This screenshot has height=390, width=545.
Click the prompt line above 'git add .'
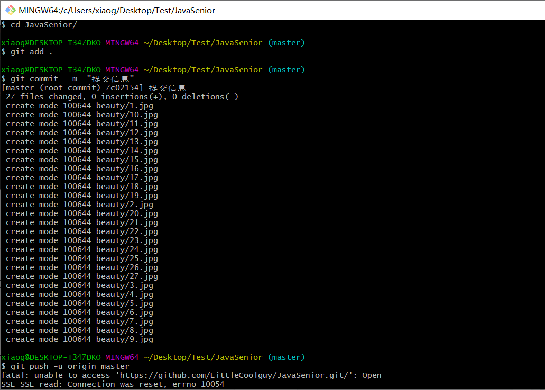[x=153, y=43]
